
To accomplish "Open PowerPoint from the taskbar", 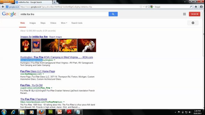I will point(60,112).
